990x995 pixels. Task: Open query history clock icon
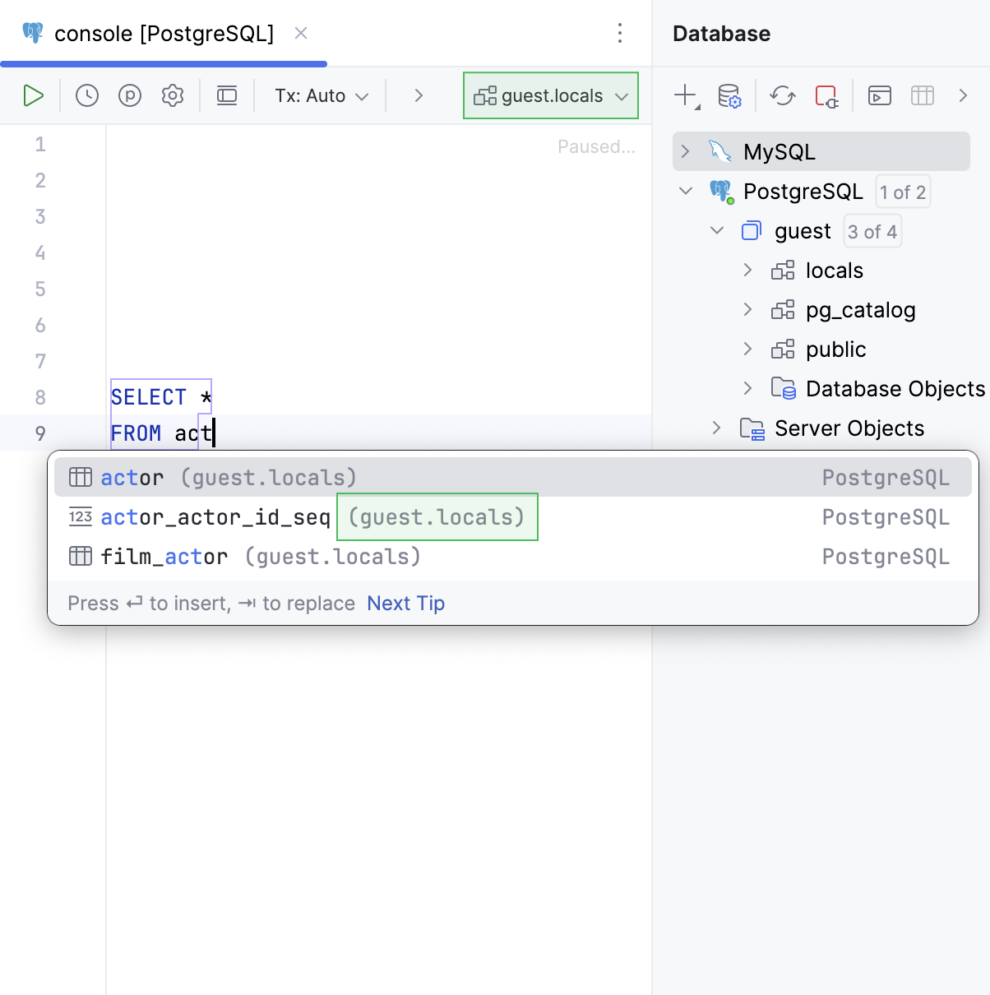coord(87,95)
